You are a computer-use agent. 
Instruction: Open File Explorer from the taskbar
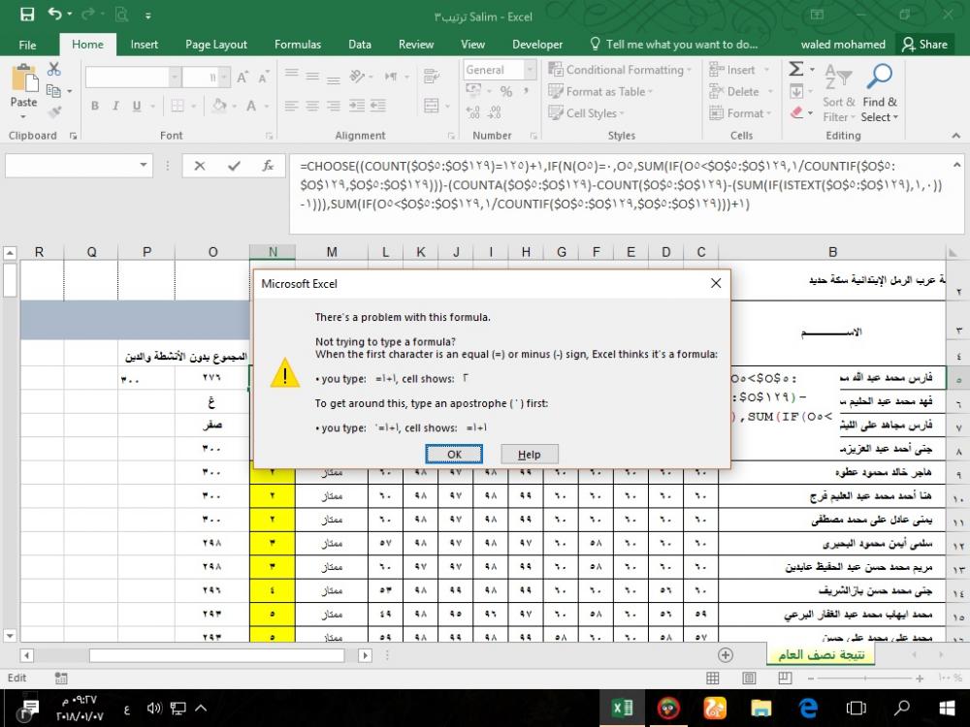(x=760, y=708)
